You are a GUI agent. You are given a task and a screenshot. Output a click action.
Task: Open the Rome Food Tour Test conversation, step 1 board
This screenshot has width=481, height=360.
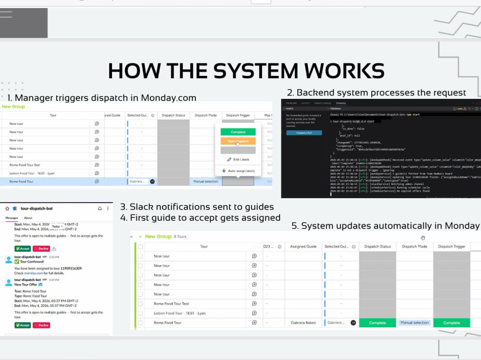click(x=97, y=165)
